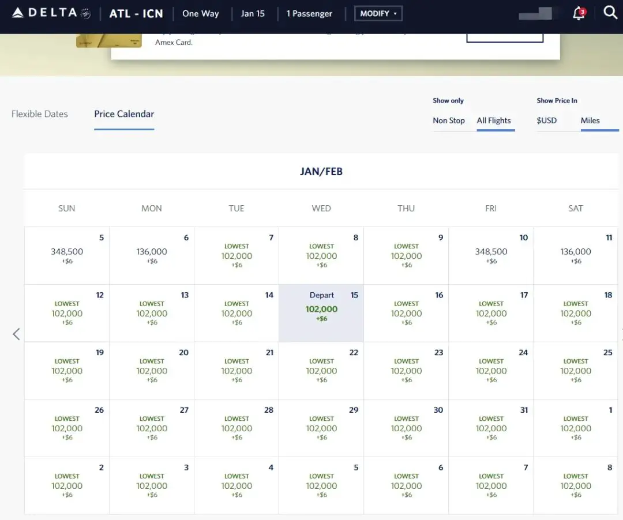Viewport: 623px width, 520px height.
Task: Show Non Stop flights only
Action: click(x=449, y=120)
